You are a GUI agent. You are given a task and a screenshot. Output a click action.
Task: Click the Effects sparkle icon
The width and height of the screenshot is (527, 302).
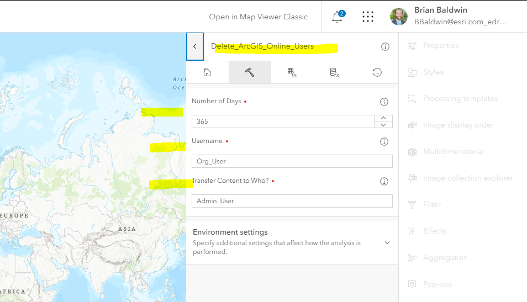pyautogui.click(x=412, y=231)
